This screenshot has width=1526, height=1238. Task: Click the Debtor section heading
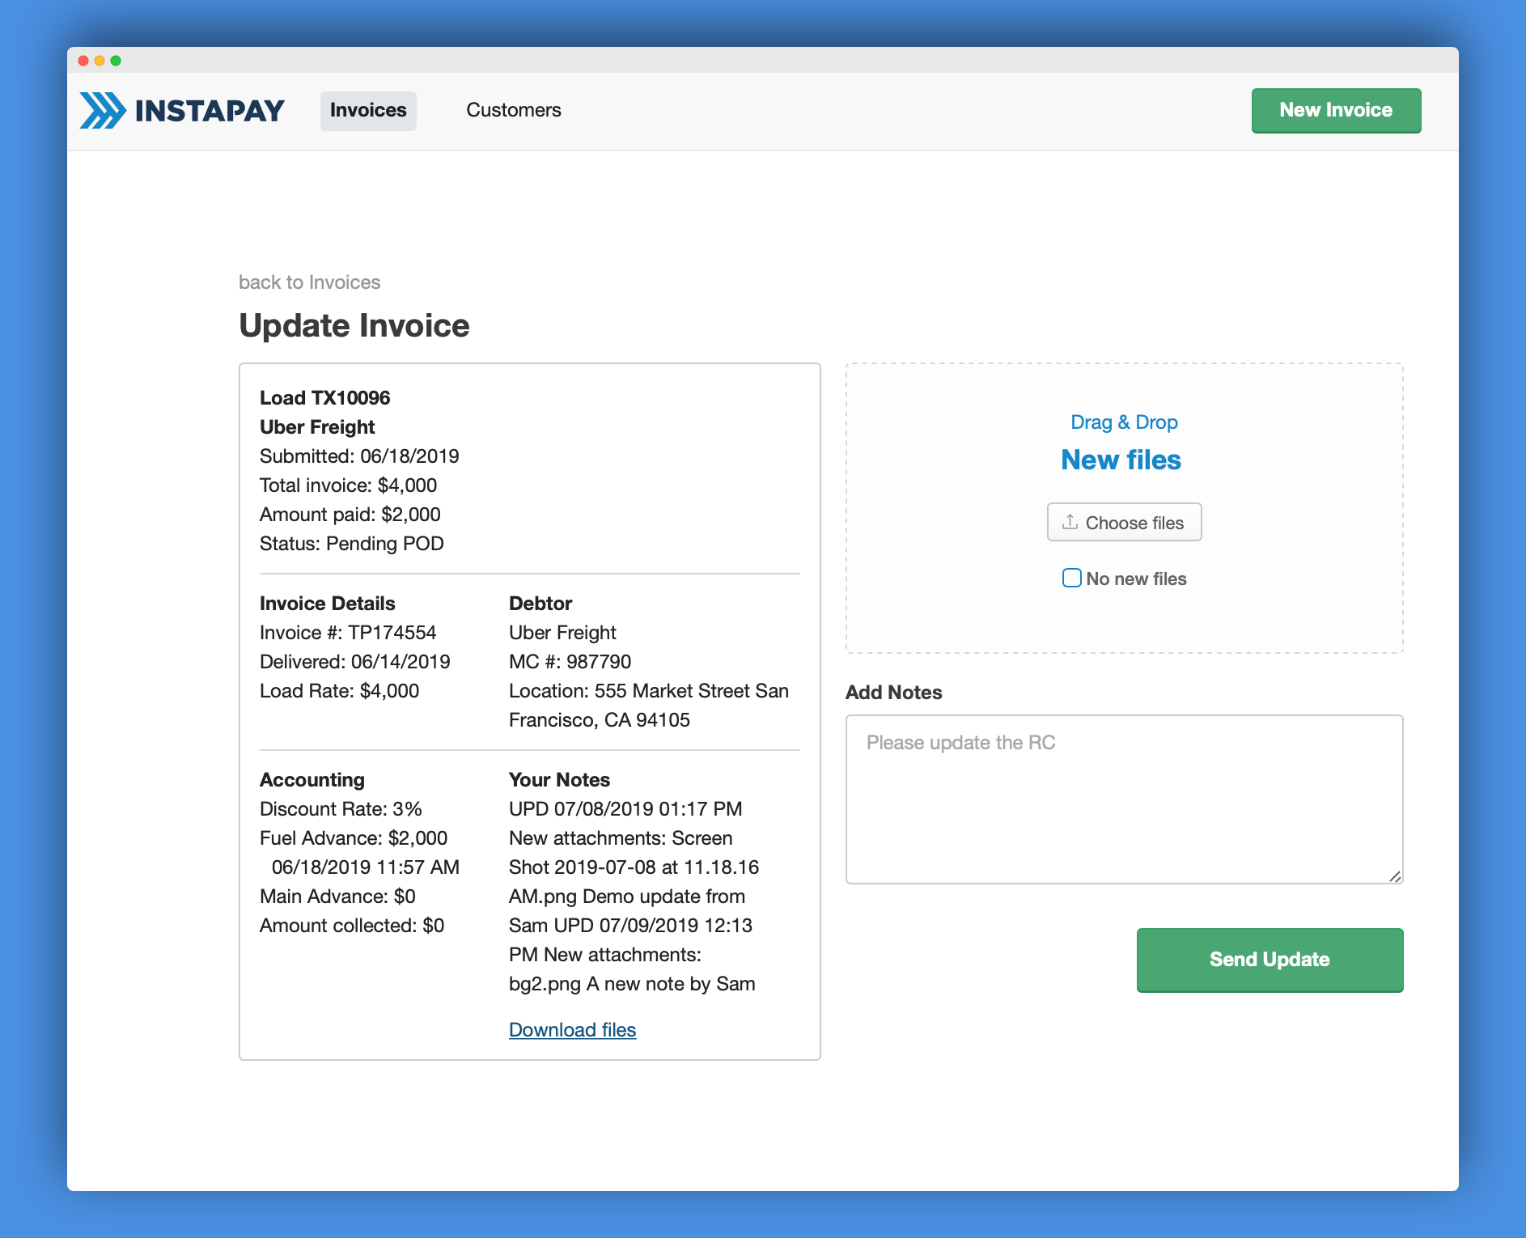540,604
